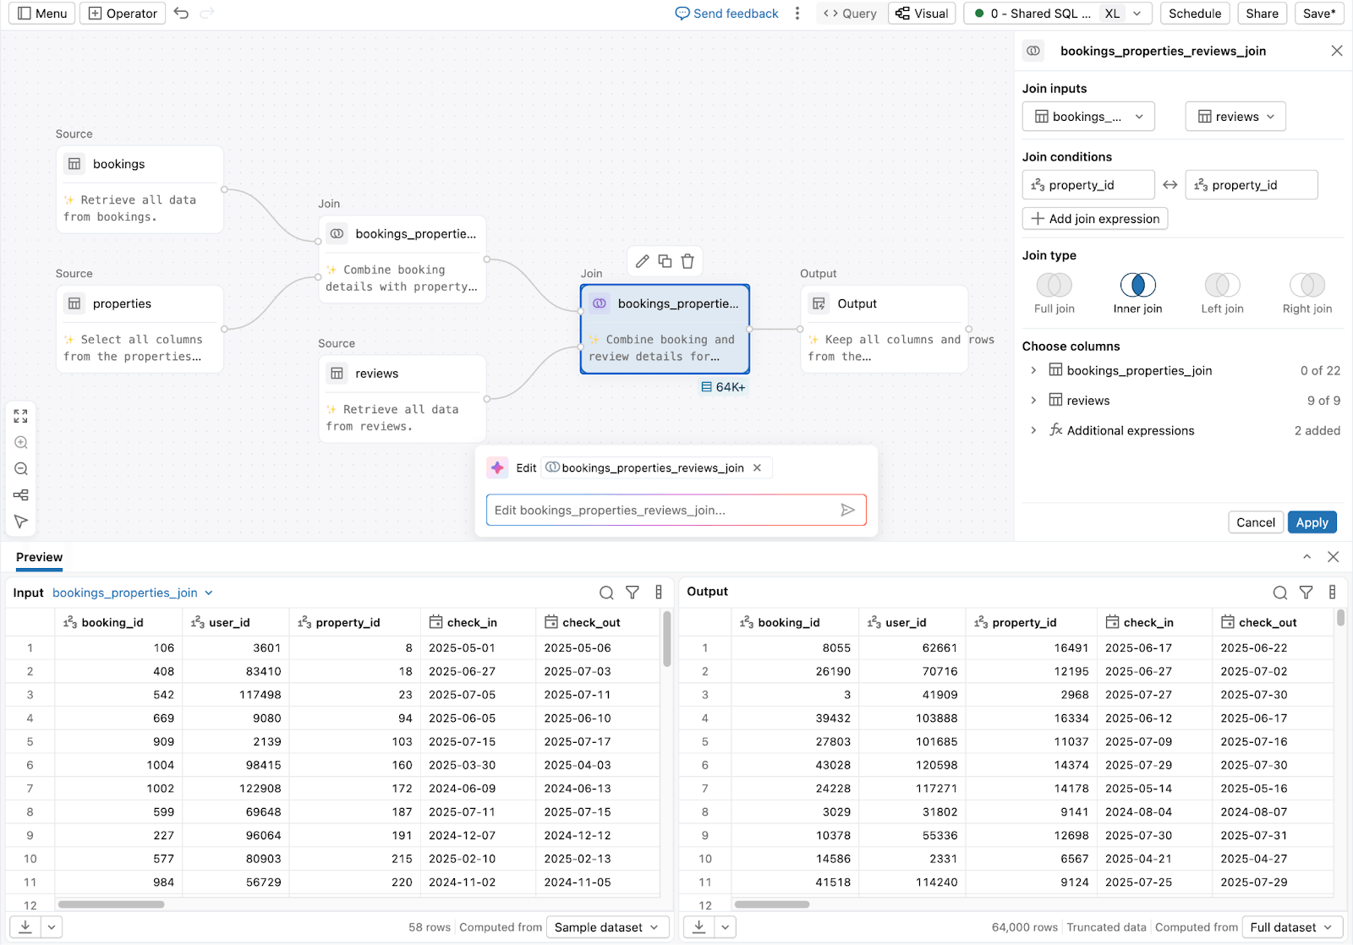Open the Sample dataset dropdown
This screenshot has width=1353, height=945.
tap(607, 926)
